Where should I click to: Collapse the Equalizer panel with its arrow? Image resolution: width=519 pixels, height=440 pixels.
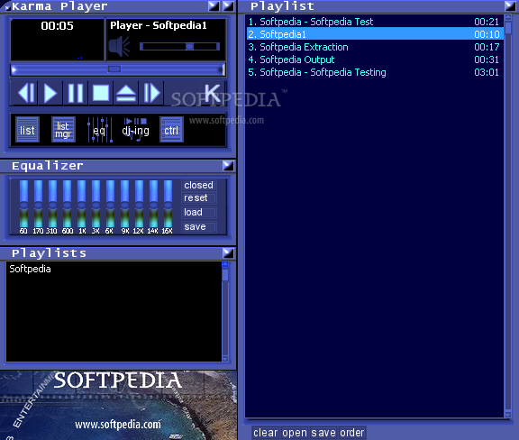(x=228, y=165)
